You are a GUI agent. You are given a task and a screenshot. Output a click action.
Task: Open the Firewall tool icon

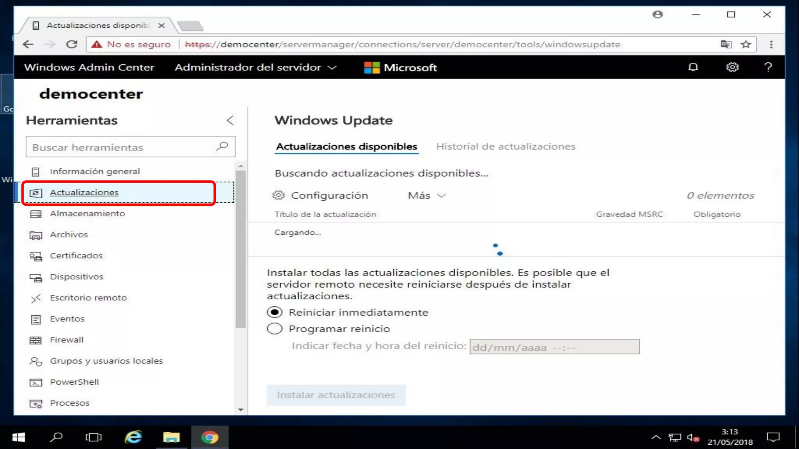(x=36, y=340)
